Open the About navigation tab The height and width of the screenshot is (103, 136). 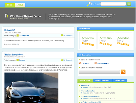pos(20,5)
